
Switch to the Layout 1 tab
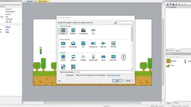[x=30, y=1]
